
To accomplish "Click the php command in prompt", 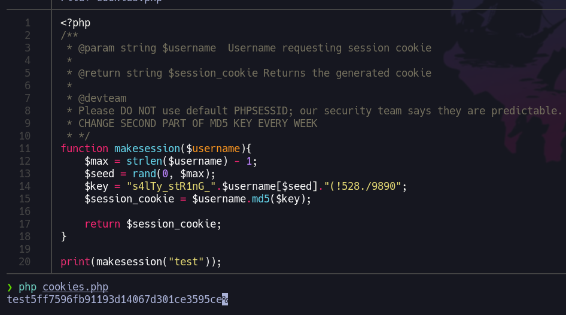I will click(28, 287).
